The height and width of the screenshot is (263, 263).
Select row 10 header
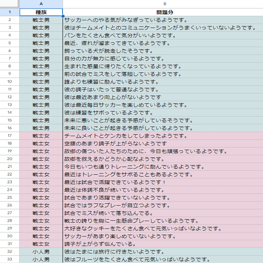point(10,82)
